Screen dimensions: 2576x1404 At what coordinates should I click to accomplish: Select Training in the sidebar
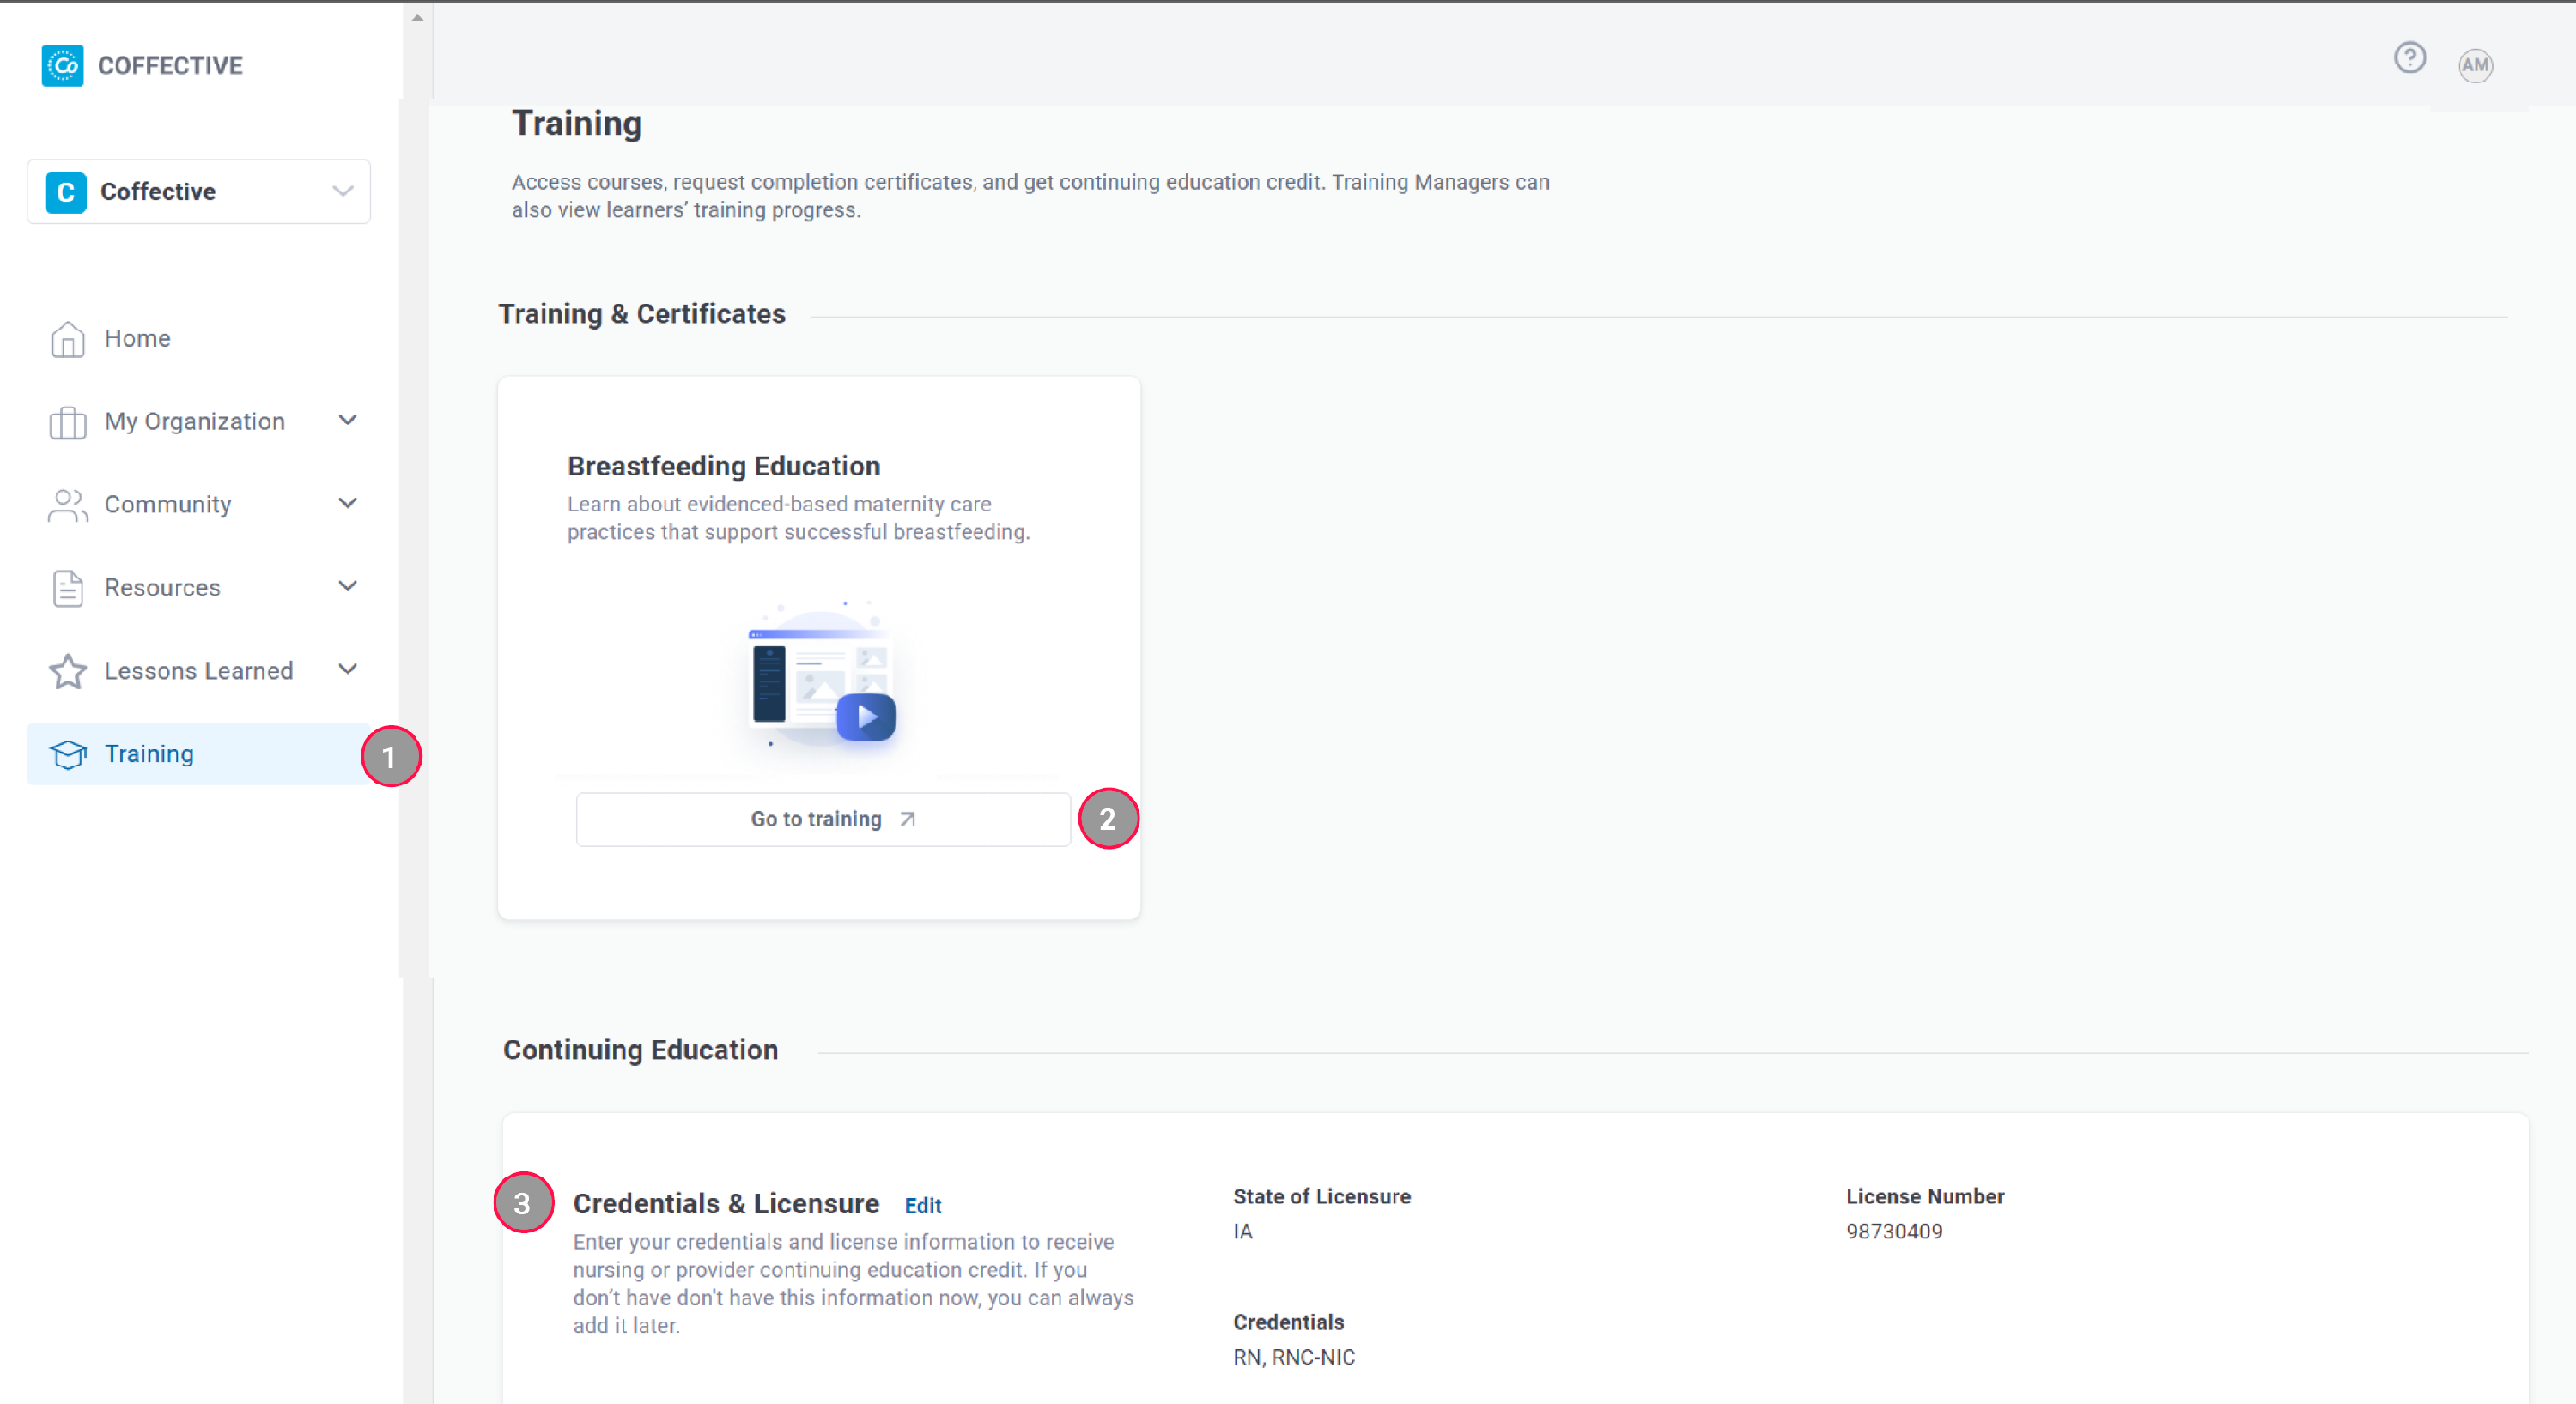[x=150, y=754]
